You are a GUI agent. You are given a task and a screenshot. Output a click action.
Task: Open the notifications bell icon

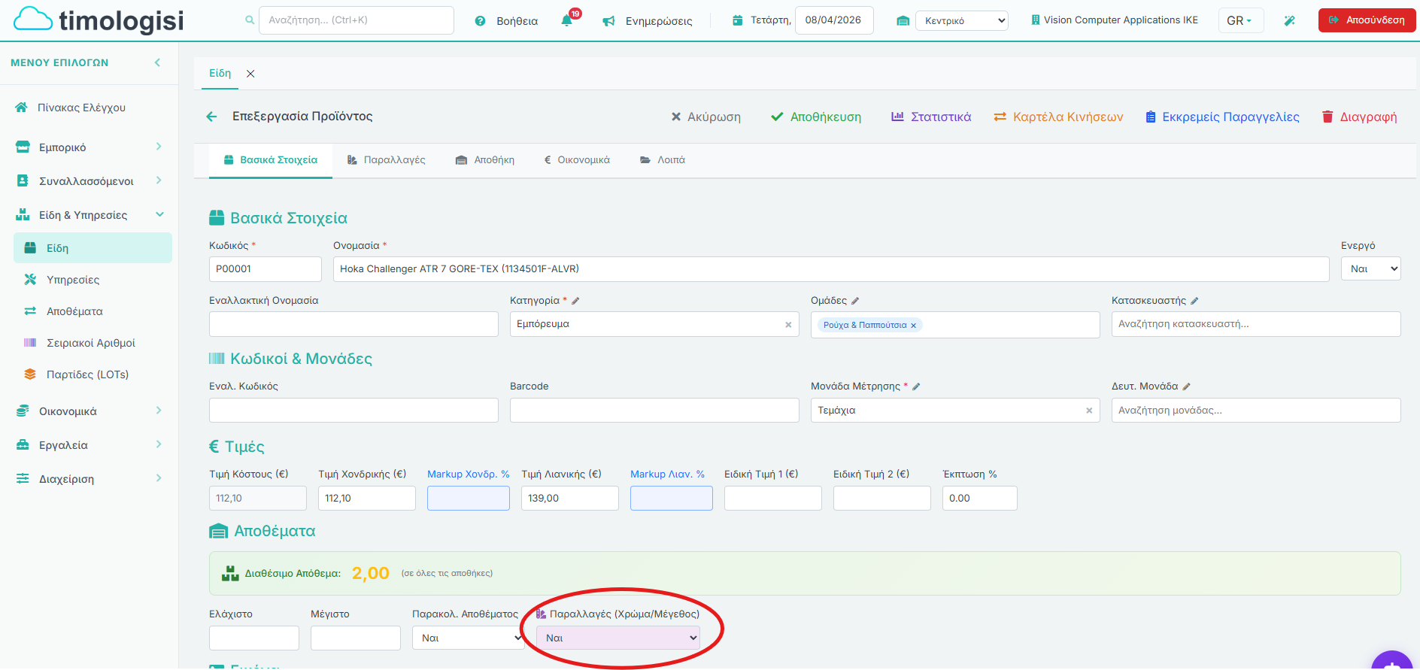pos(567,20)
